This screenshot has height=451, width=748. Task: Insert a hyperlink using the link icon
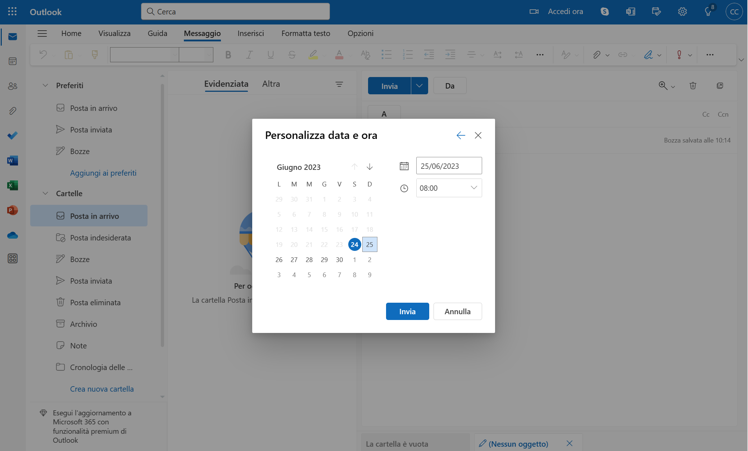coord(622,54)
